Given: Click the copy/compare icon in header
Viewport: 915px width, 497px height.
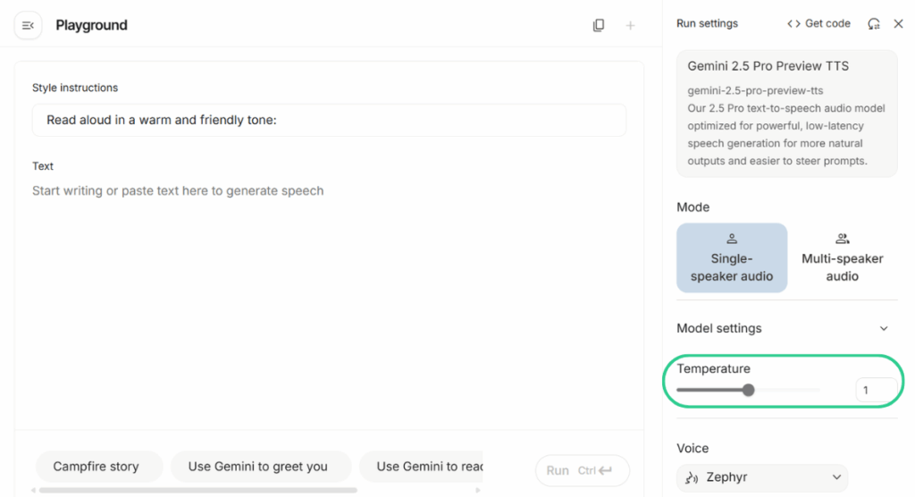Looking at the screenshot, I should (599, 26).
